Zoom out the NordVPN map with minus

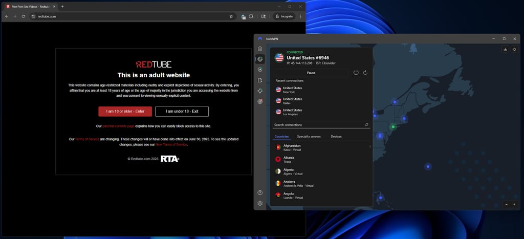coord(507,204)
